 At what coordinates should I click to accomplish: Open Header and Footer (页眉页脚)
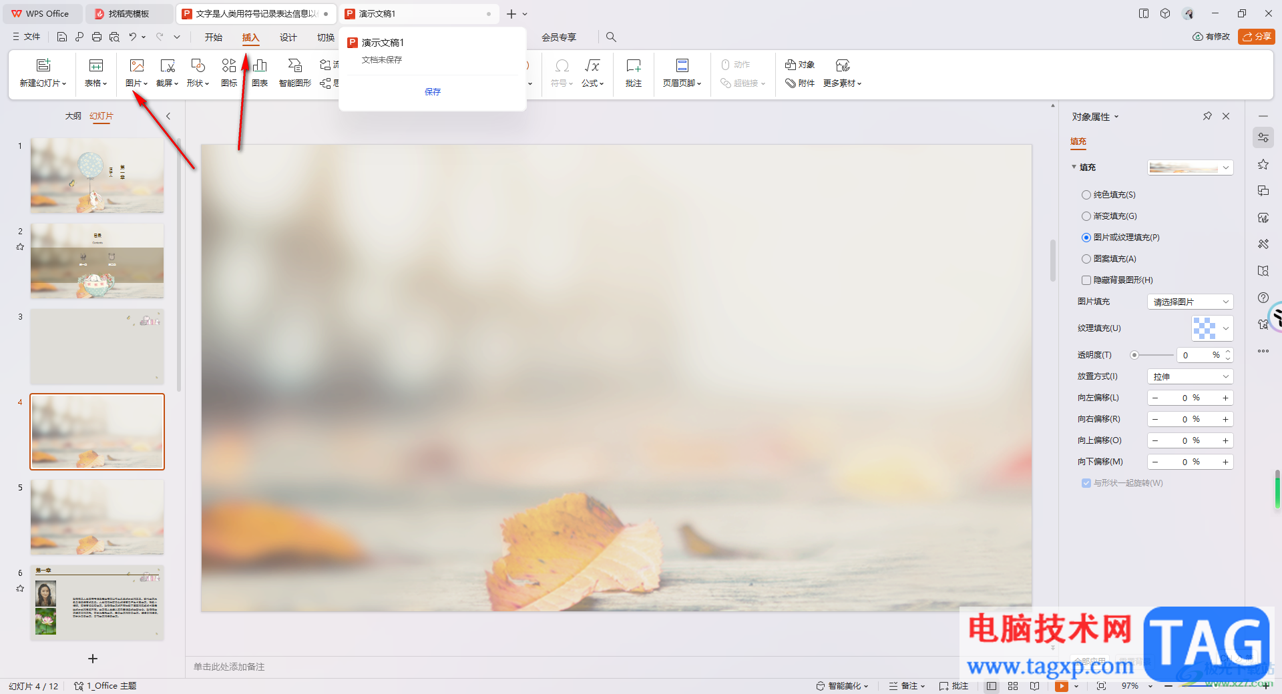click(x=682, y=72)
